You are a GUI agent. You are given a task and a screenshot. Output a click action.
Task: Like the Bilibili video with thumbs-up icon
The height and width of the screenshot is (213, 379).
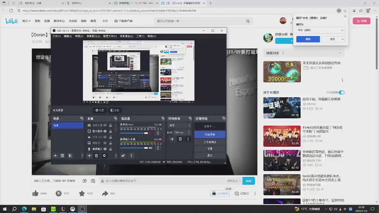(x=35, y=194)
